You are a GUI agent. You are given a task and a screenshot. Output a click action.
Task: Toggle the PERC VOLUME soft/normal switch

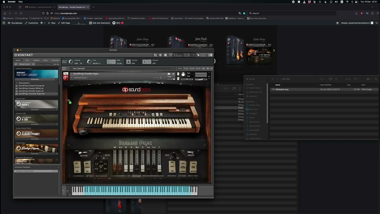[183, 167]
